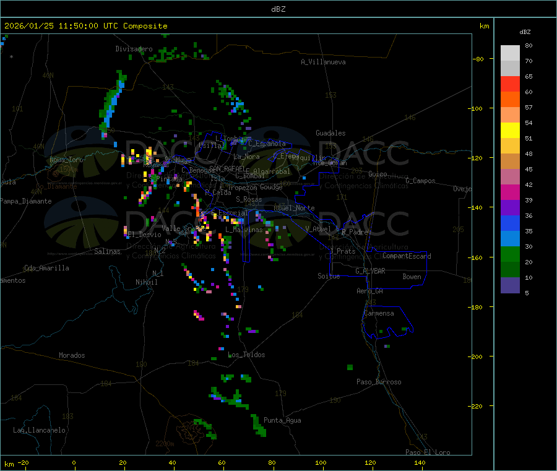Click the Los_Toldos label

(246, 355)
